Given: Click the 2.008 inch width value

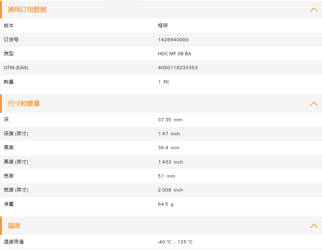Looking at the screenshot, I should pos(170,190).
